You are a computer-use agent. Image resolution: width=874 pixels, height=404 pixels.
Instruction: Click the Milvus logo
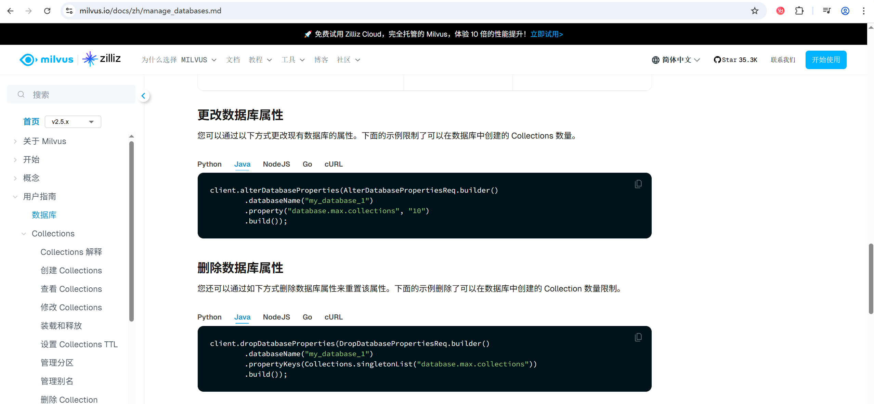[x=47, y=60]
